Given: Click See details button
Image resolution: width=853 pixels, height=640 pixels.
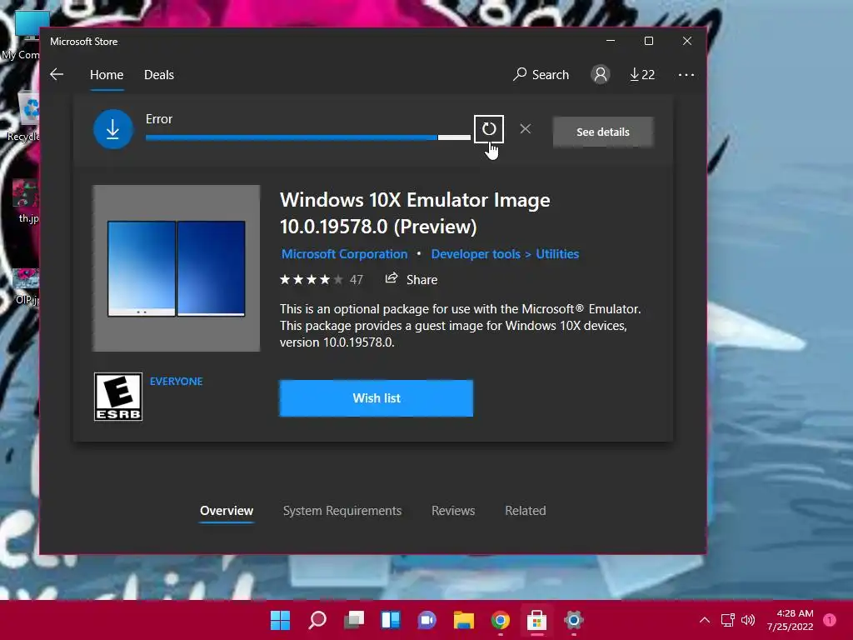Looking at the screenshot, I should [603, 132].
